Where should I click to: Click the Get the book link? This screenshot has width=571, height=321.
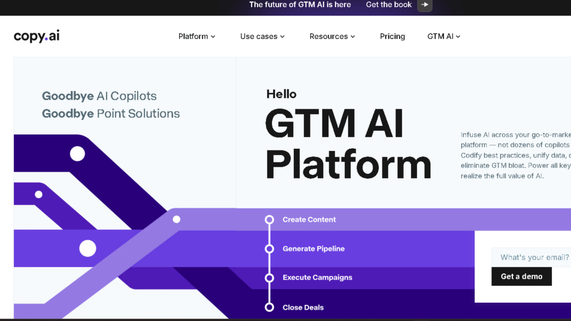point(389,4)
